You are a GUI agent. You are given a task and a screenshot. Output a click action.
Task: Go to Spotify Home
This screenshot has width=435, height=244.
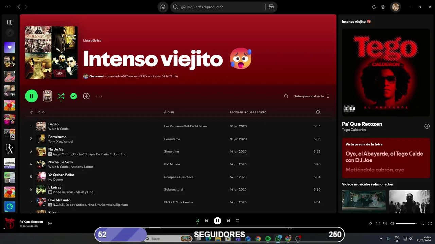point(163,7)
